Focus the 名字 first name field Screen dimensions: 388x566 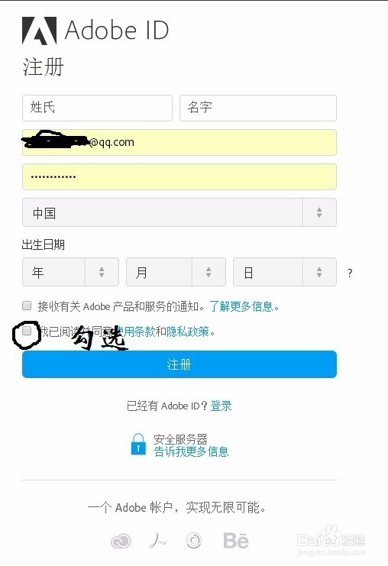[258, 108]
